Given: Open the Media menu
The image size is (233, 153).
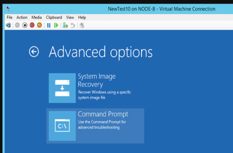Looking at the screenshot, I should click(37, 17).
